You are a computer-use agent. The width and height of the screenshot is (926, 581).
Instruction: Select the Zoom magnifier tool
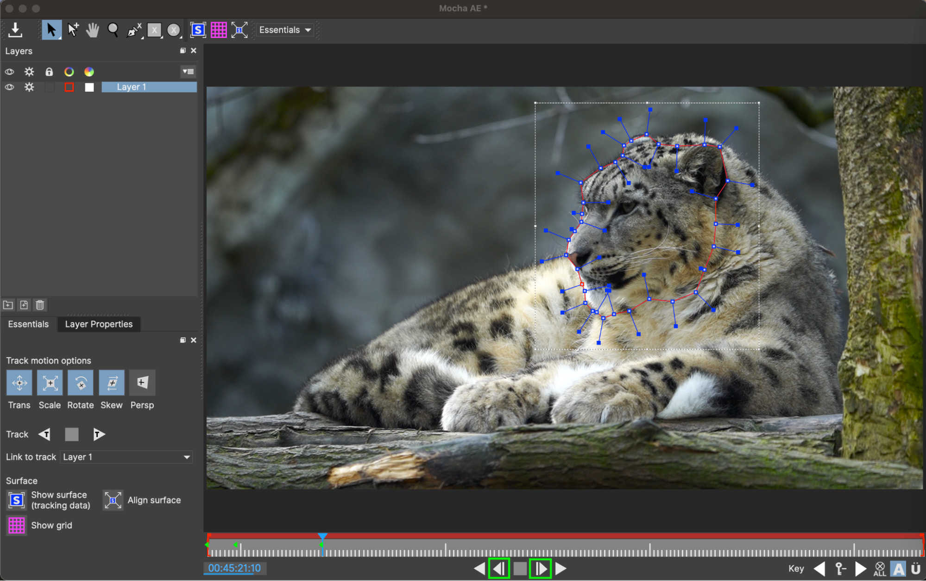[113, 30]
